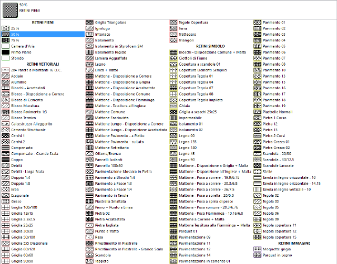The width and height of the screenshot is (337, 264).
Task: Select the Mattone Comune pattern icon
Action: point(89,112)
